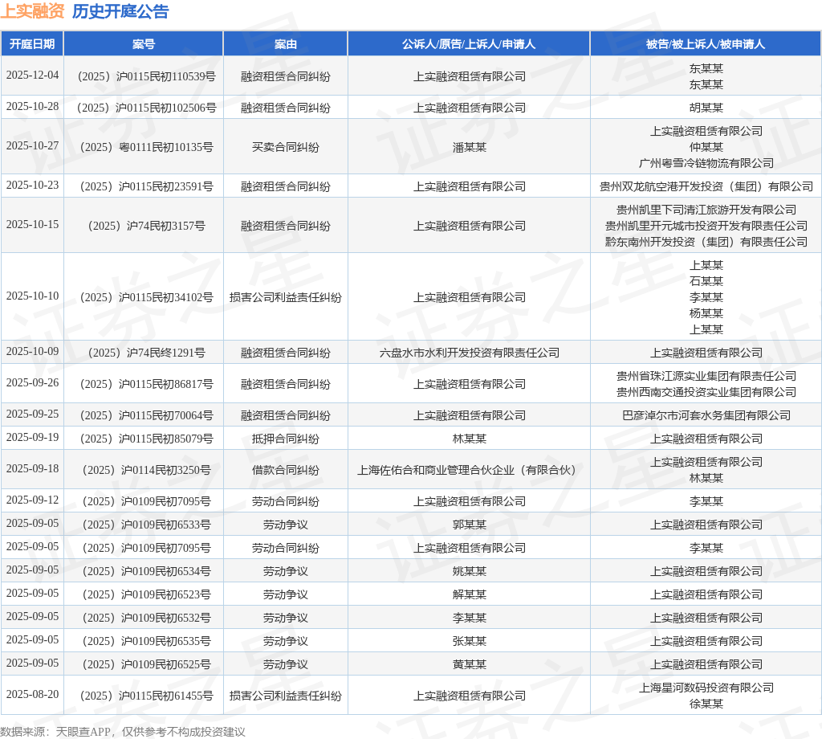This screenshot has height=739, width=822.
Task: Click plaintiff 林某某 in 2025-09-19 row
Action: pyautogui.click(x=469, y=439)
